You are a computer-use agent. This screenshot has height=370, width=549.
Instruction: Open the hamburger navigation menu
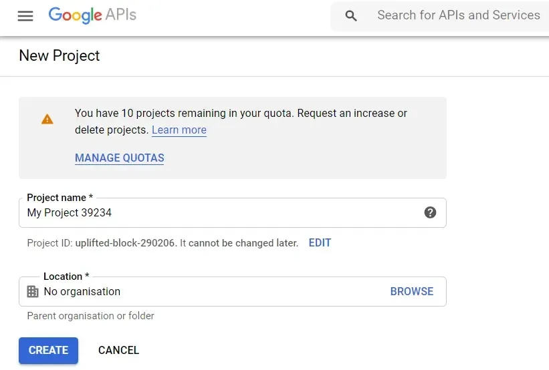25,16
